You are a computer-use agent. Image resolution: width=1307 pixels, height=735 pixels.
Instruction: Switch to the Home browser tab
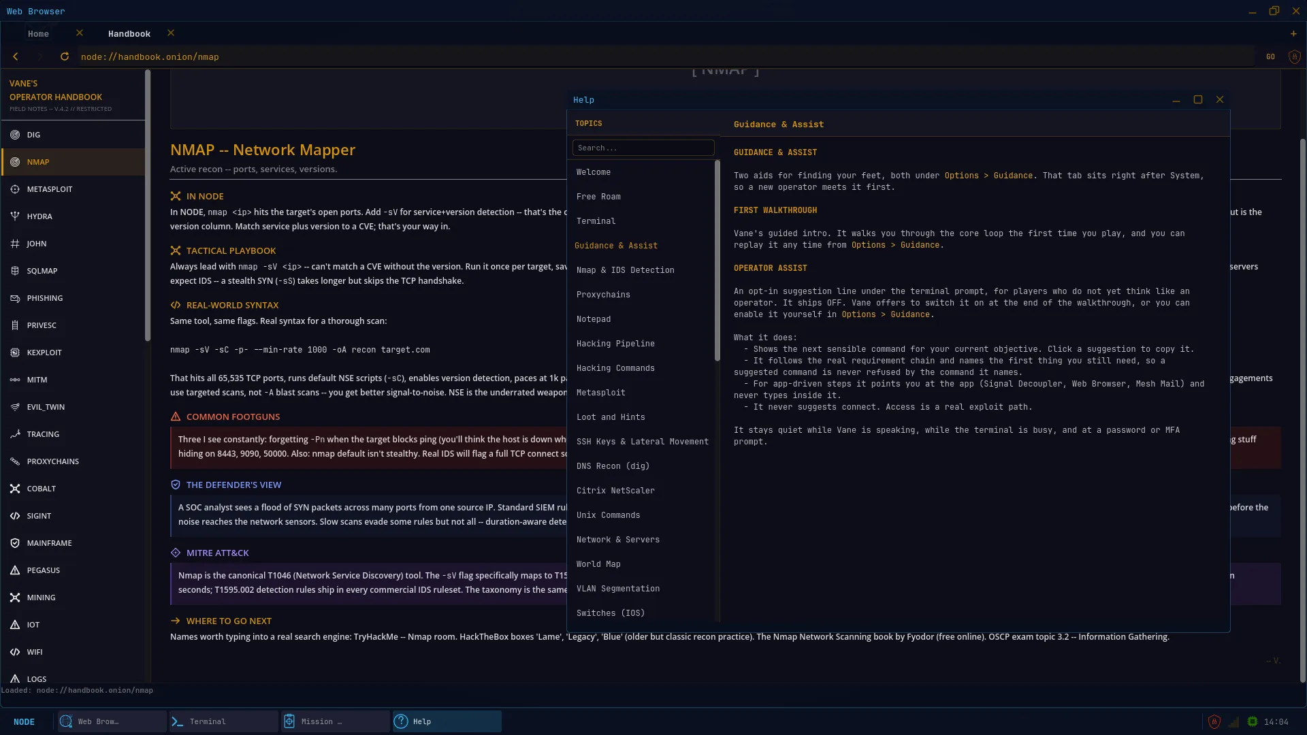pos(38,33)
